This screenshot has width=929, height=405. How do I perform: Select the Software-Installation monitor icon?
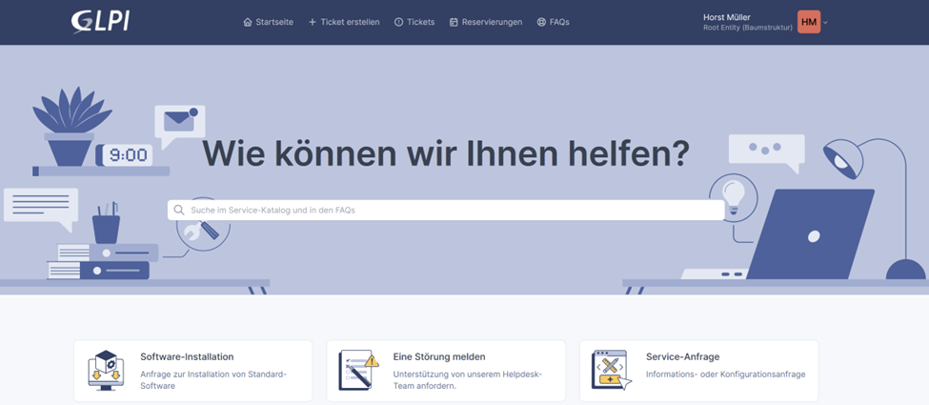[x=106, y=370]
